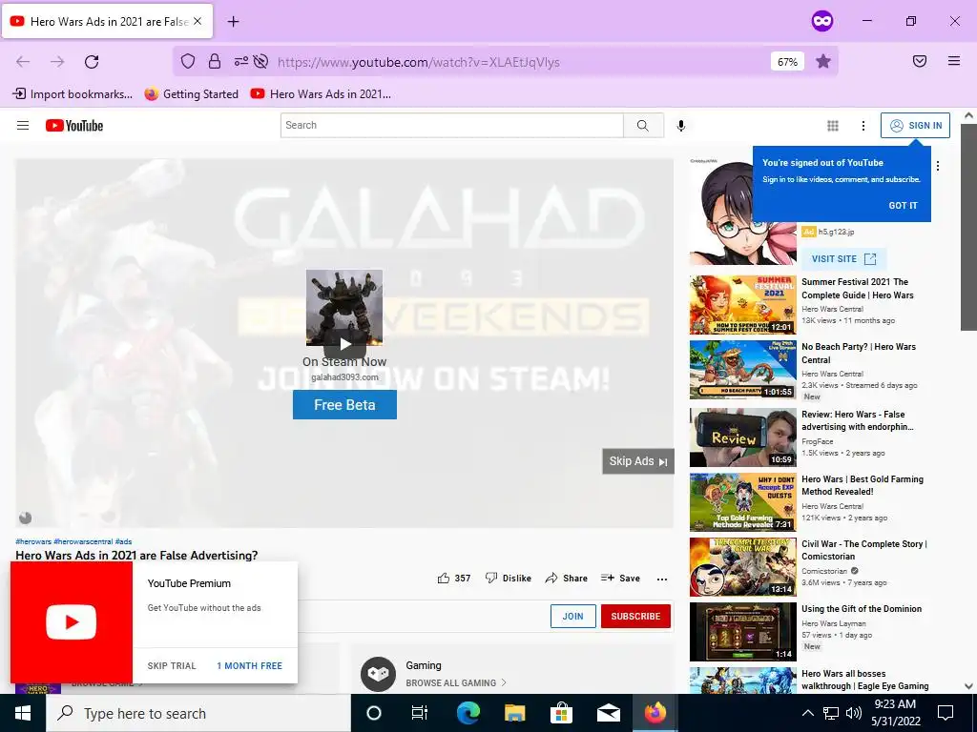Choose SKIP TRIAL in Premium popup
977x732 pixels.
point(172,666)
